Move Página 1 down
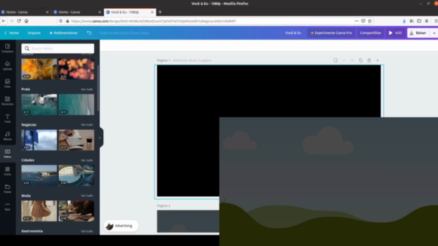The width and height of the screenshot is (438, 246). 352,61
